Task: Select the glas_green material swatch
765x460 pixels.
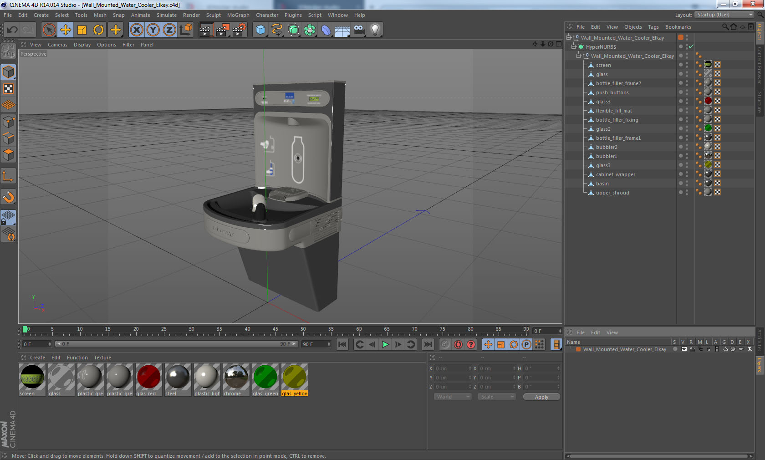Action: pyautogui.click(x=265, y=379)
